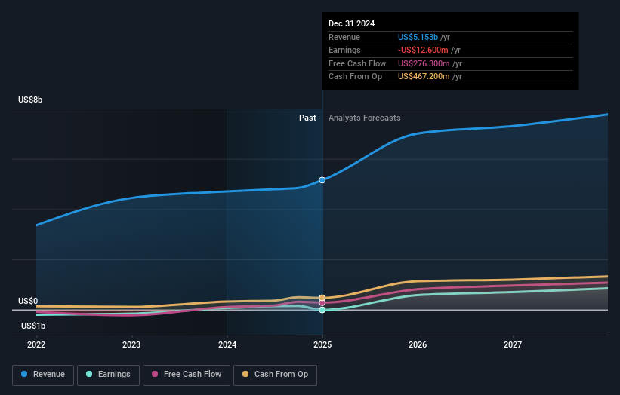The image size is (620, 395).
Task: Click the blue Revenue data point marker
Action: coord(322,180)
